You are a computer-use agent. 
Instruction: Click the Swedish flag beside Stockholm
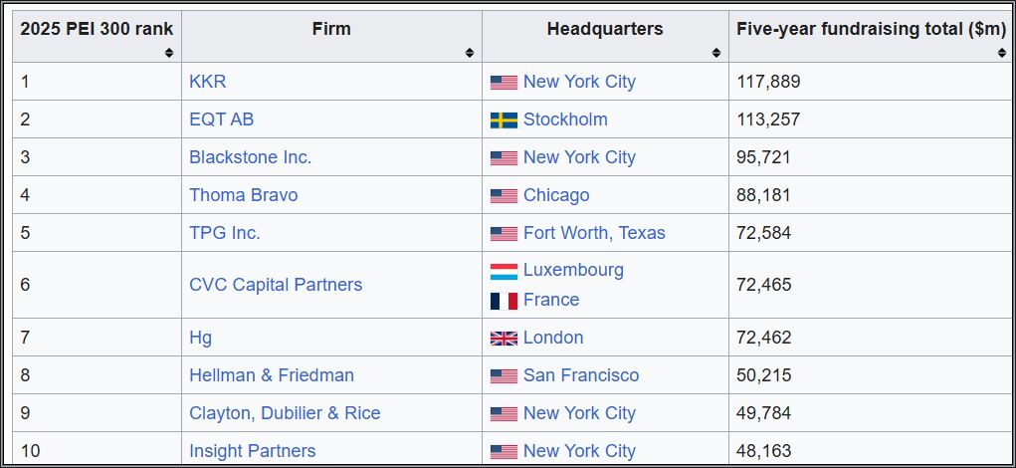(504, 120)
